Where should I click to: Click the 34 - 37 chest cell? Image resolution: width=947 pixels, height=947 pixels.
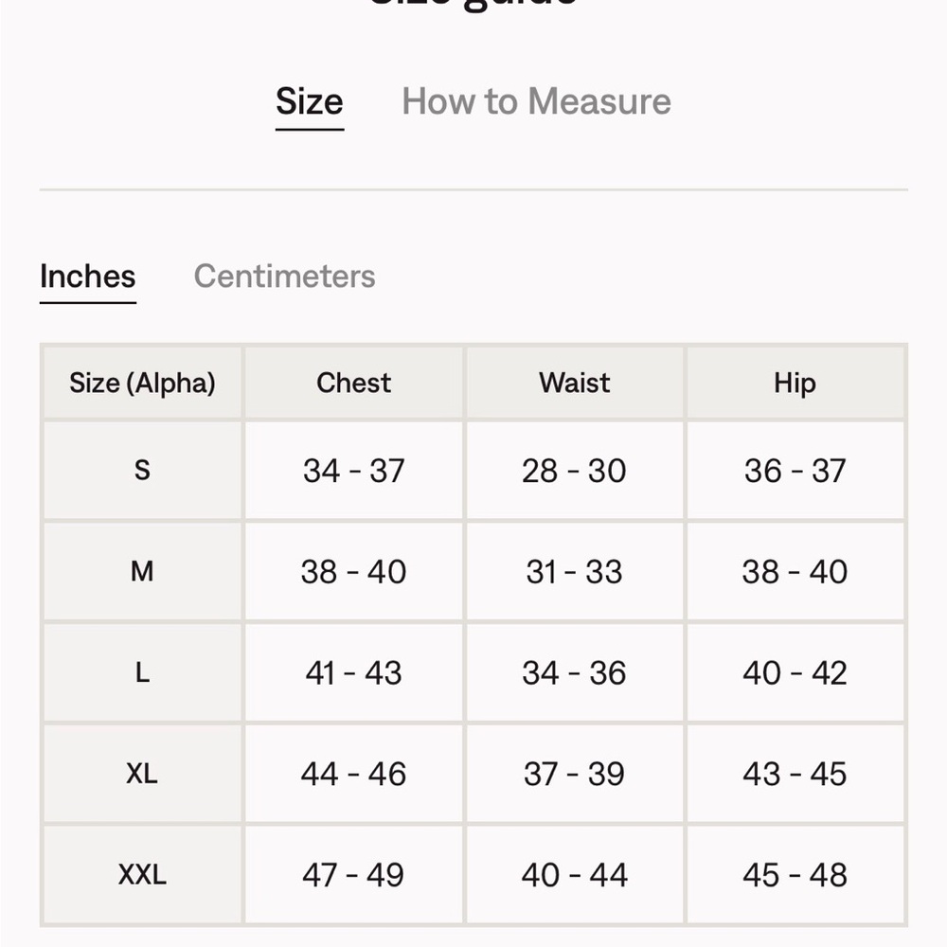[x=354, y=471]
